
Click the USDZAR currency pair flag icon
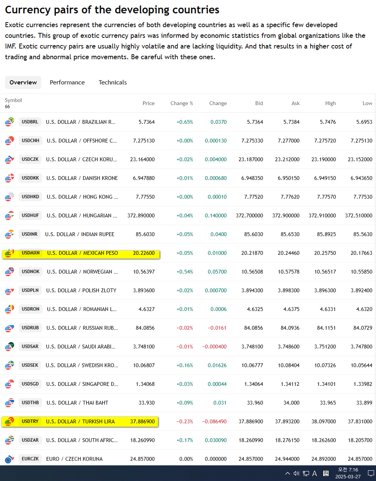click(x=10, y=440)
